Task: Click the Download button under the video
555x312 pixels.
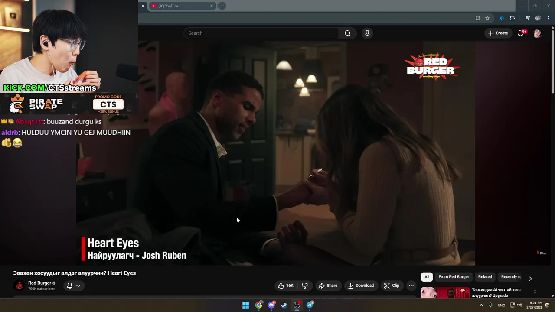Action: click(361, 286)
